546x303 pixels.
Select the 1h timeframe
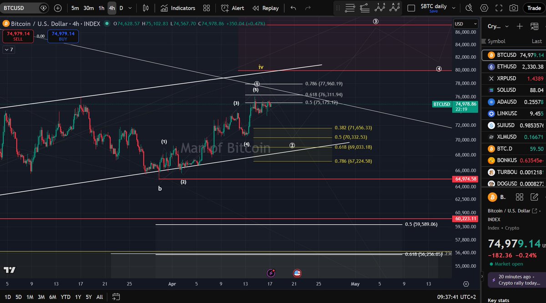click(x=101, y=8)
